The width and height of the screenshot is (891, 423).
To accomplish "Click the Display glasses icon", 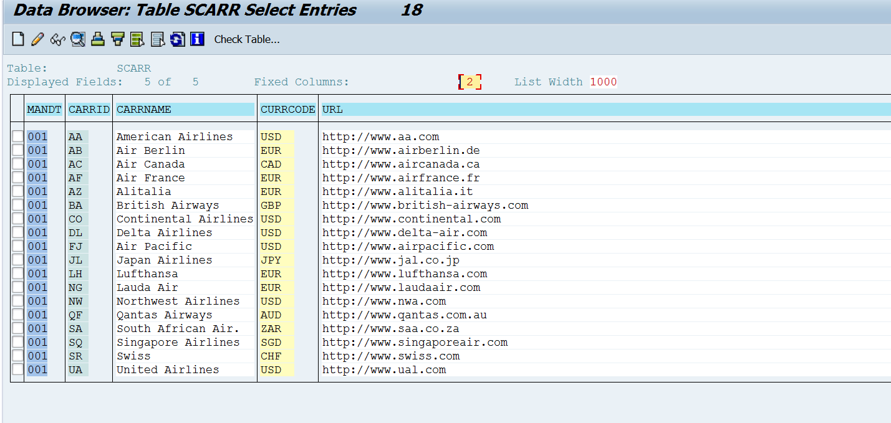I will point(58,39).
